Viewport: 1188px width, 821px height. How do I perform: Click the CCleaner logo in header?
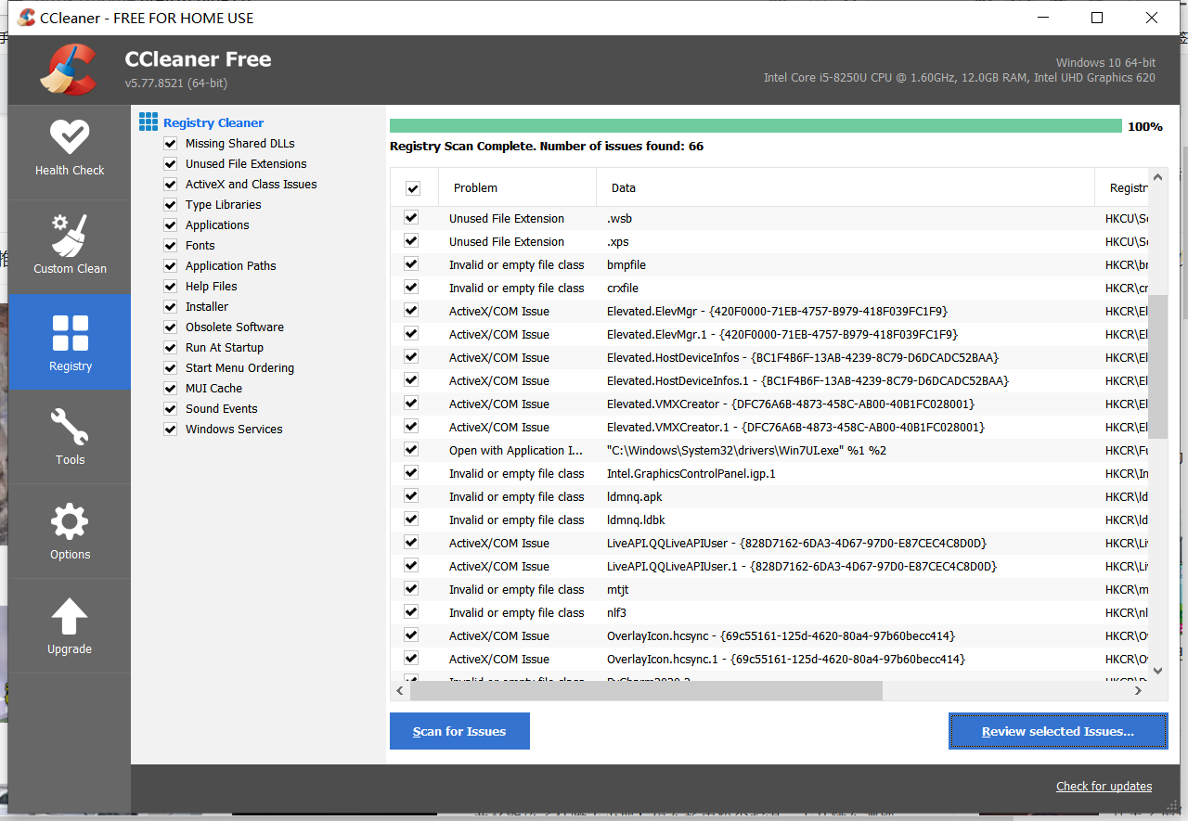click(69, 70)
